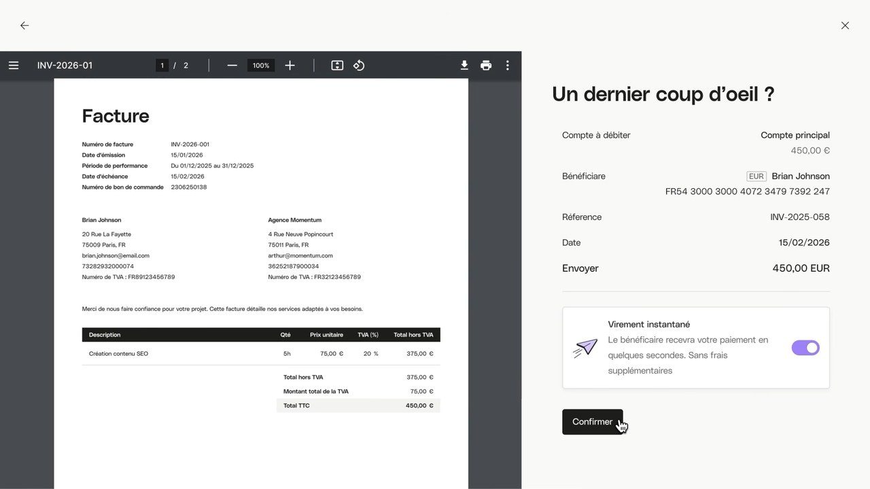Disable the Virement instantané switch
This screenshot has height=489, width=870.
pos(805,348)
